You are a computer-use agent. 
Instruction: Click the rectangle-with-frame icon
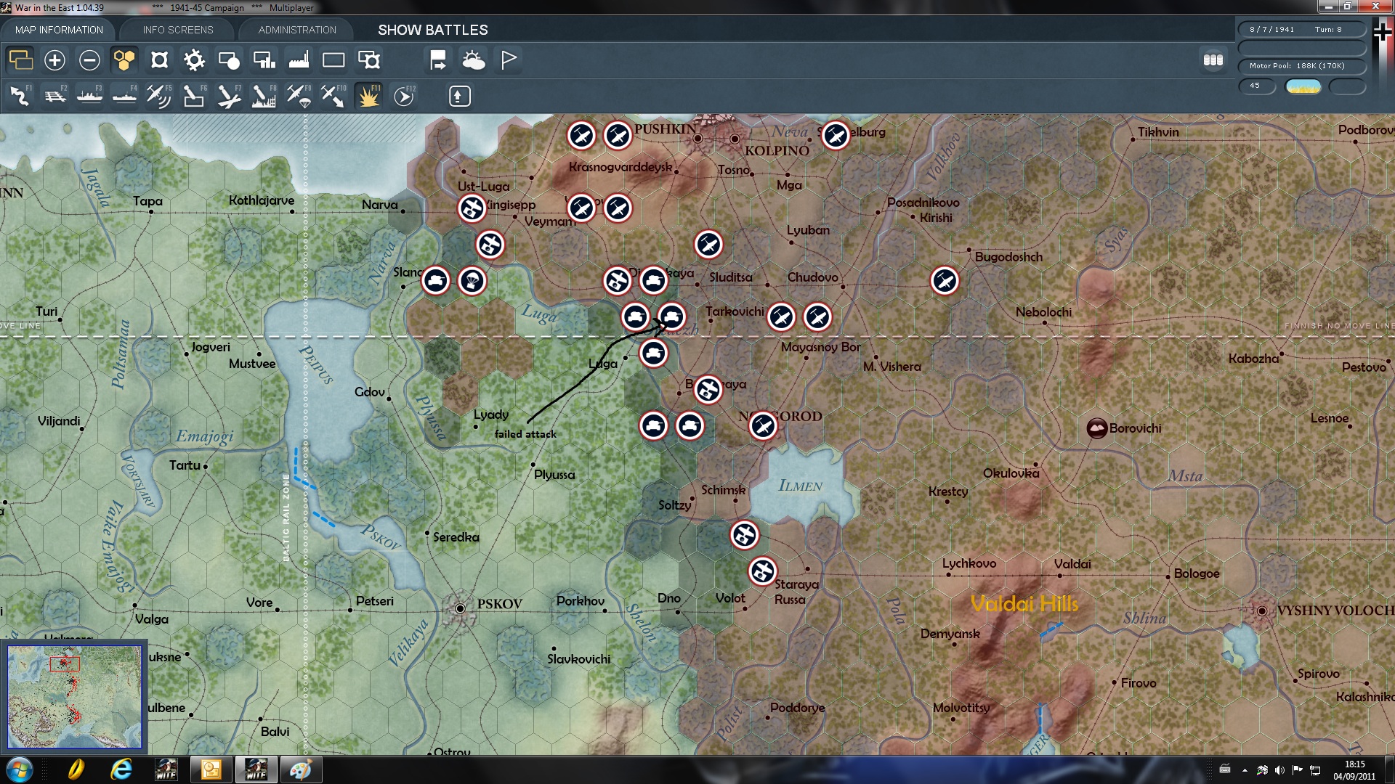click(x=368, y=60)
